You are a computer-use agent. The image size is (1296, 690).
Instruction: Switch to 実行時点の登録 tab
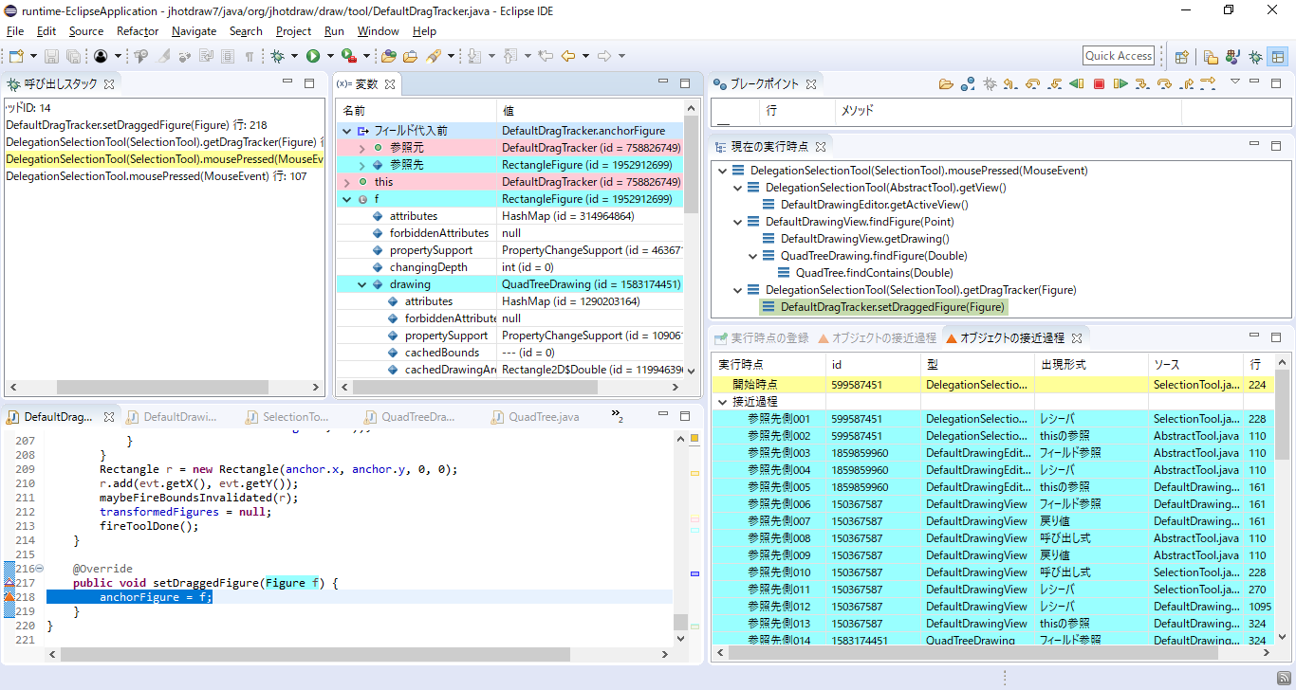coord(761,337)
